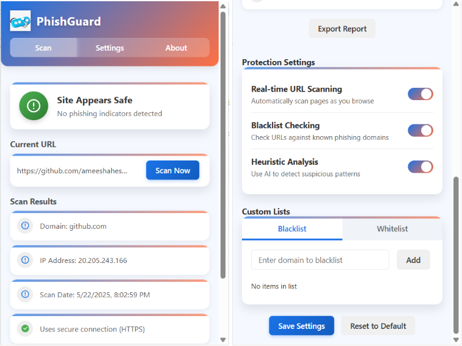Click the IP Address: 20.205.243.166 text

coord(83,261)
